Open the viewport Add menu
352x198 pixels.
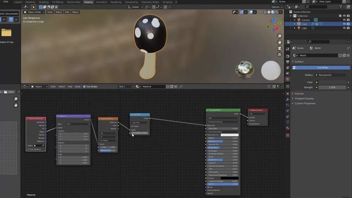click(67, 12)
